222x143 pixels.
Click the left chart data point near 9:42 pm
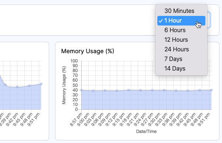(17, 87)
